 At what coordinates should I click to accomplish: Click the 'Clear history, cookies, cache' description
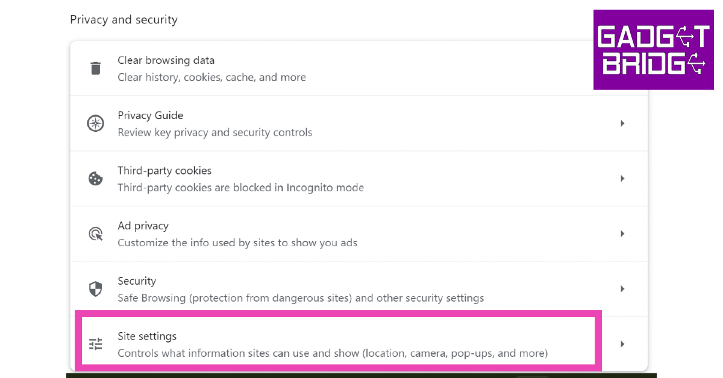click(x=211, y=77)
